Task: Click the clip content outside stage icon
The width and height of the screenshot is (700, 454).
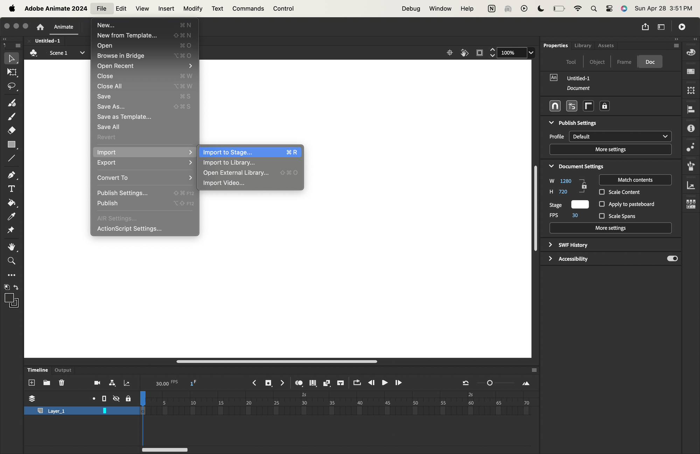Action: pos(479,52)
